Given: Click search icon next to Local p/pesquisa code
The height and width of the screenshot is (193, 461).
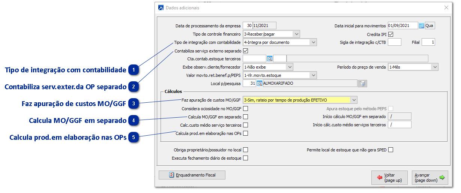Looking at the screenshot, I should [x=259, y=84].
